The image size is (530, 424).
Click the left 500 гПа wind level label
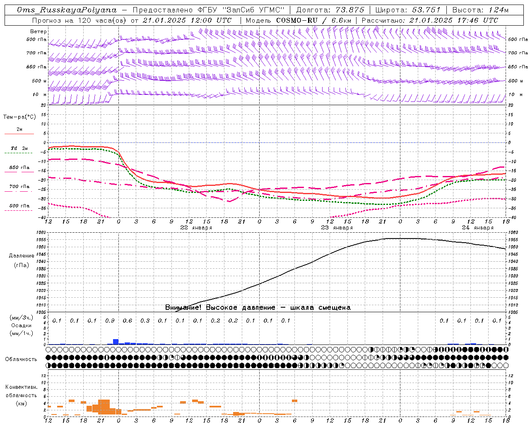click(36, 39)
